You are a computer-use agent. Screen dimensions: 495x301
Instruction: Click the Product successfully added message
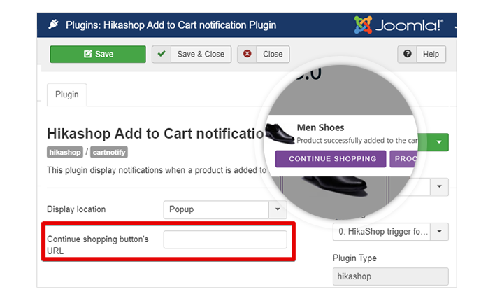coord(357,140)
